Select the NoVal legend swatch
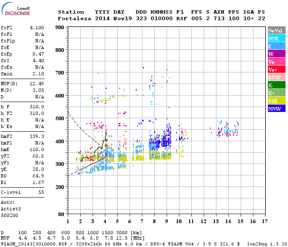288x247 pixels. click(276, 30)
